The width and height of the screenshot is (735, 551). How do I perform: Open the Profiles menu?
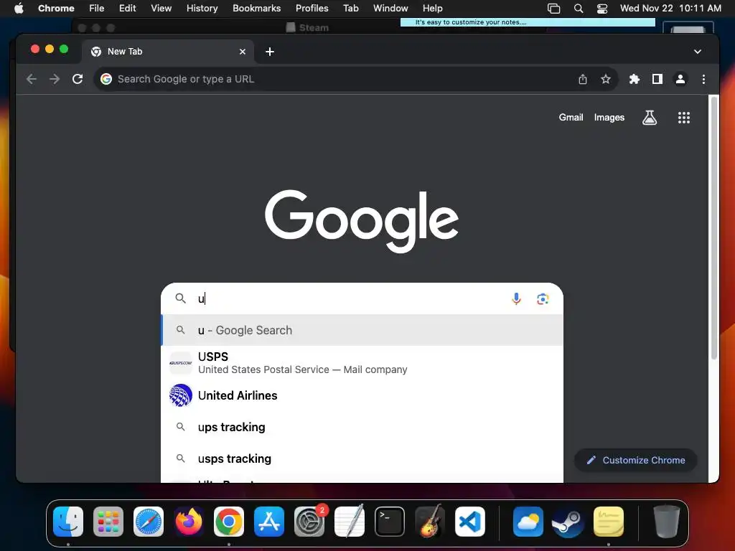pyautogui.click(x=312, y=8)
